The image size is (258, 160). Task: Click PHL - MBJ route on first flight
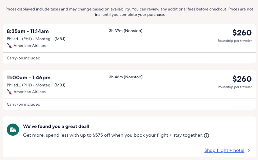(x=36, y=39)
